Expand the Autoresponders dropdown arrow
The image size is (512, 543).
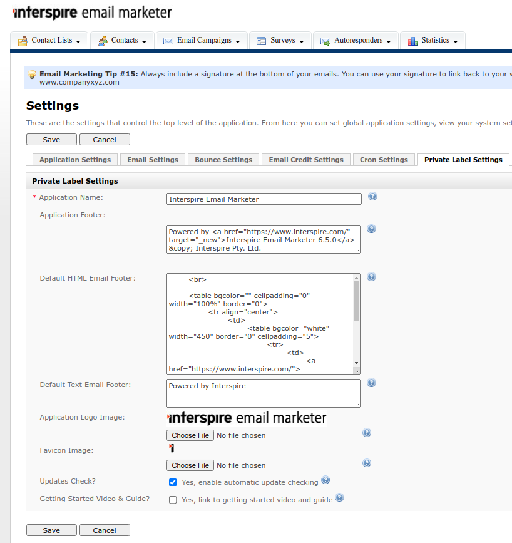(389, 41)
